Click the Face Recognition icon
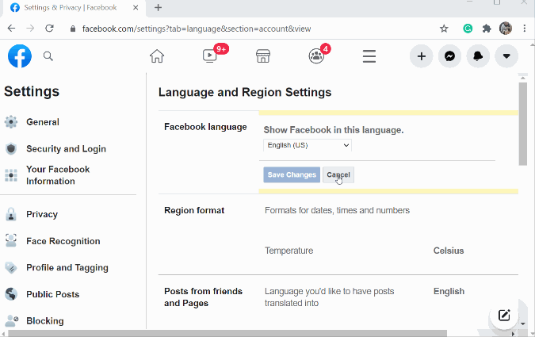Viewport: 535px width, 337px height. 11,241
